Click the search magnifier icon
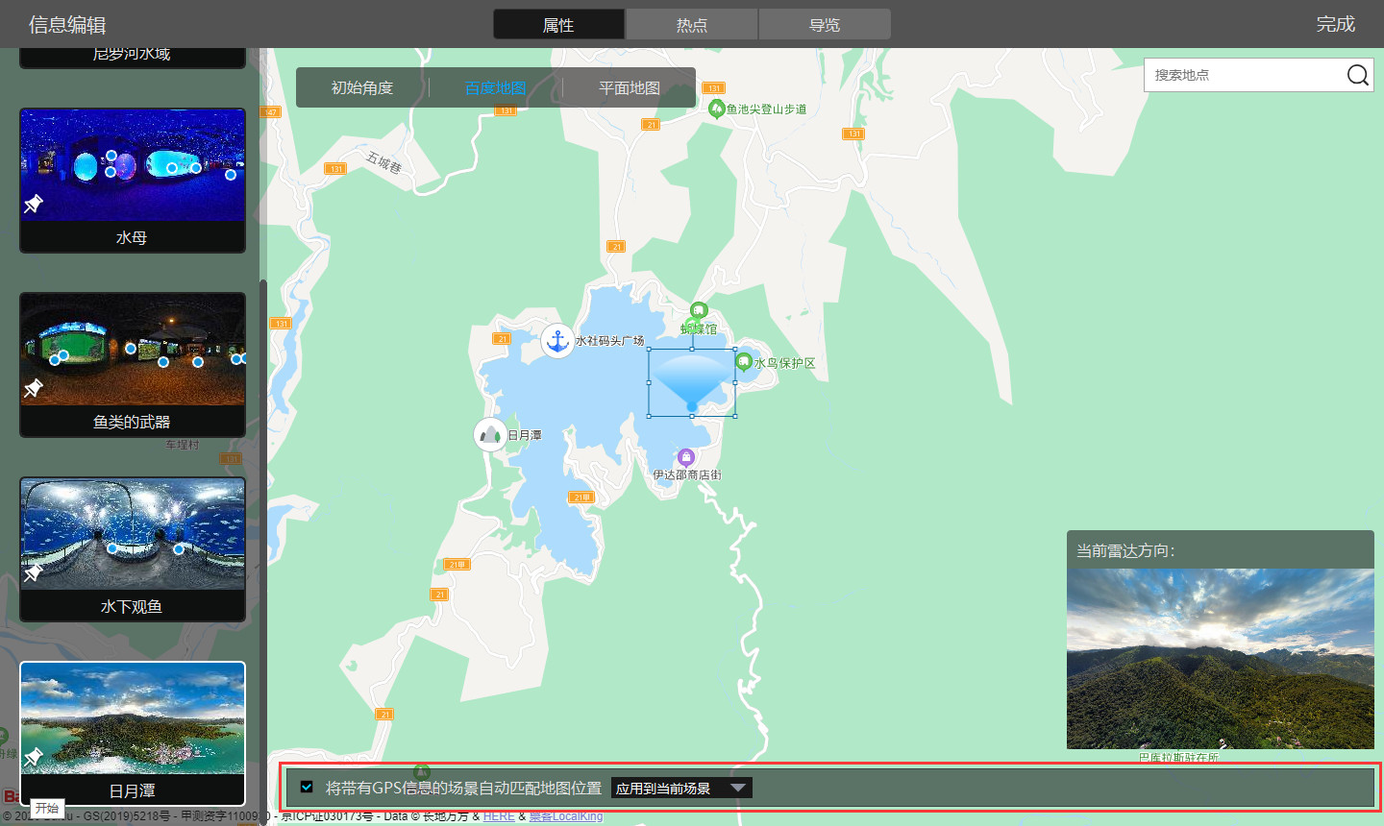 point(1357,75)
